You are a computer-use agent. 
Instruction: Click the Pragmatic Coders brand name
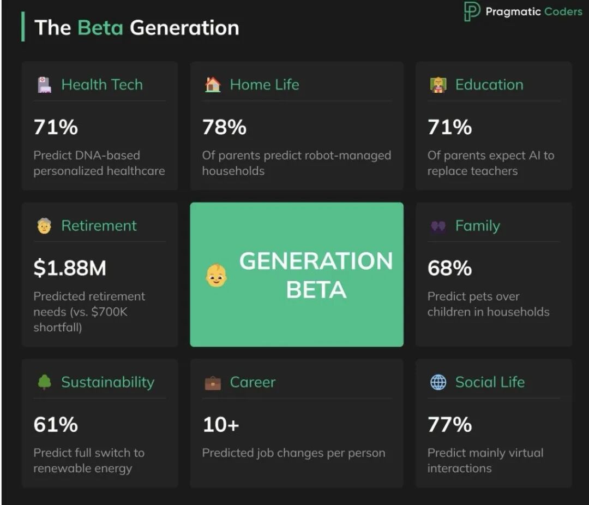pyautogui.click(x=533, y=11)
